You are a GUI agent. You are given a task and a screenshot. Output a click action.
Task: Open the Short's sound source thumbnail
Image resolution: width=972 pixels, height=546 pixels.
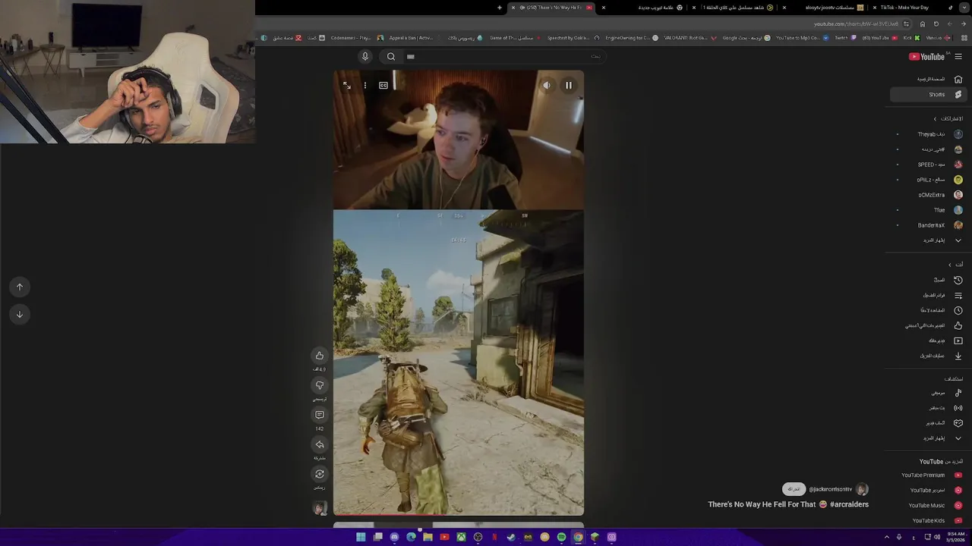point(320,508)
